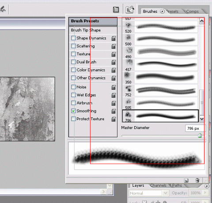
Task: Select the 350 brush preset
Action: pyautogui.click(x=160, y=78)
